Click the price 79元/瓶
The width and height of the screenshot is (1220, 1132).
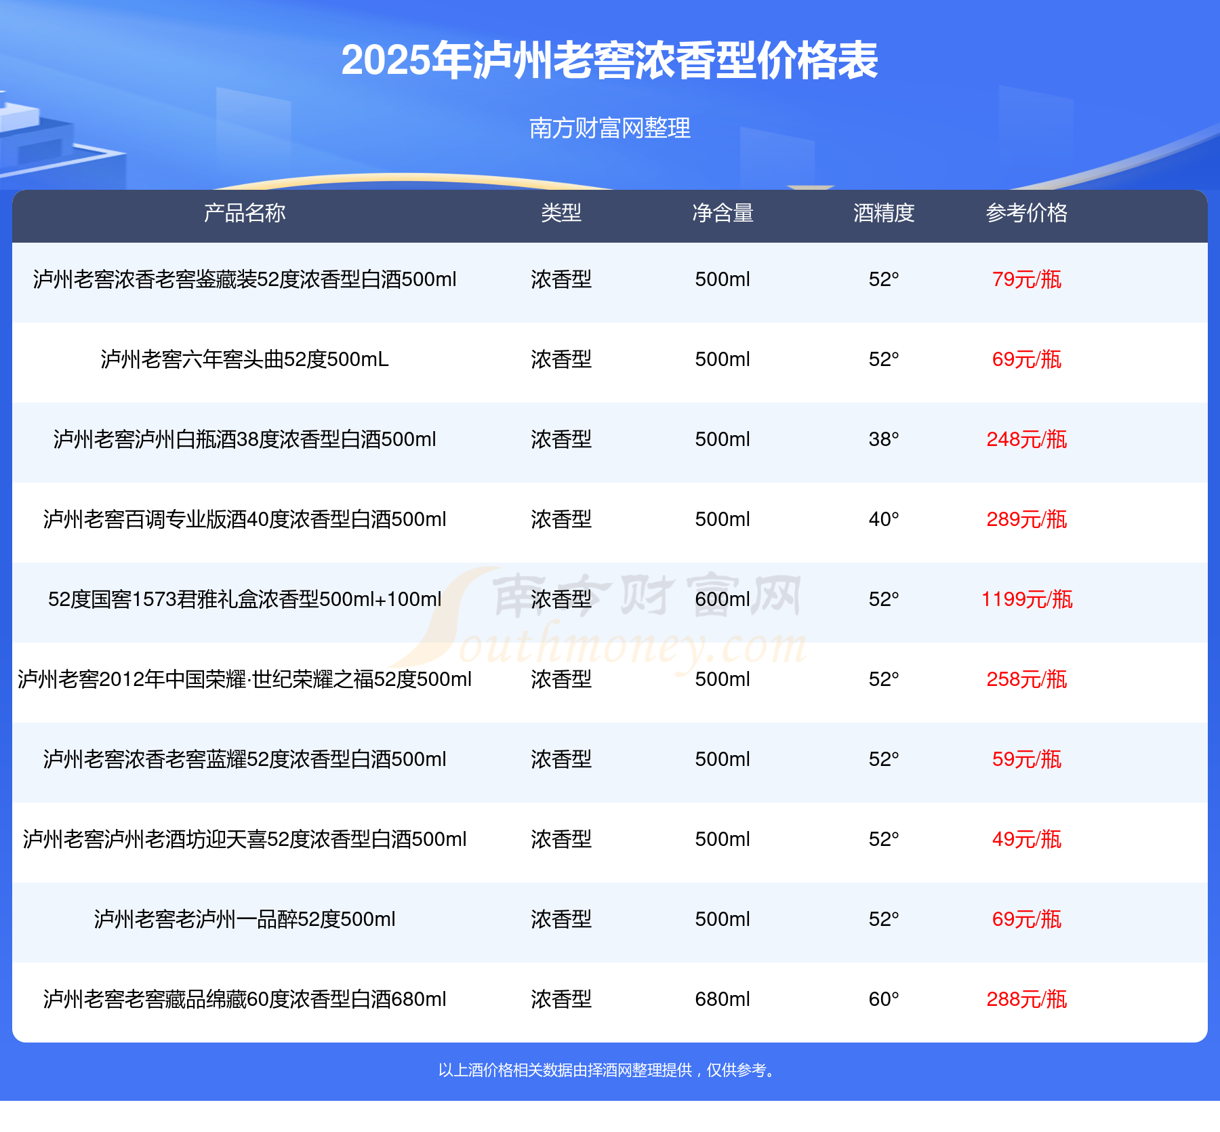point(1027,279)
